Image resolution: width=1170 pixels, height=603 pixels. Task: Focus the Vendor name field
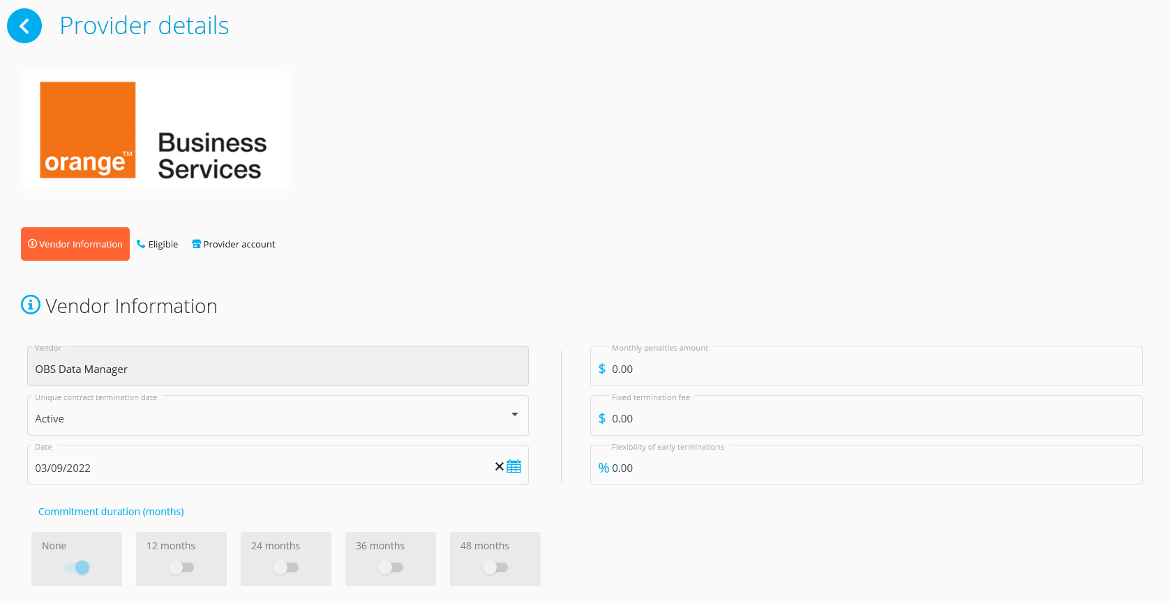278,369
